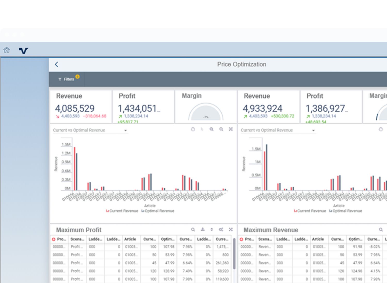Toggle Optimal Revenue legend in right chart
The image size is (387, 283).
tap(345, 211)
